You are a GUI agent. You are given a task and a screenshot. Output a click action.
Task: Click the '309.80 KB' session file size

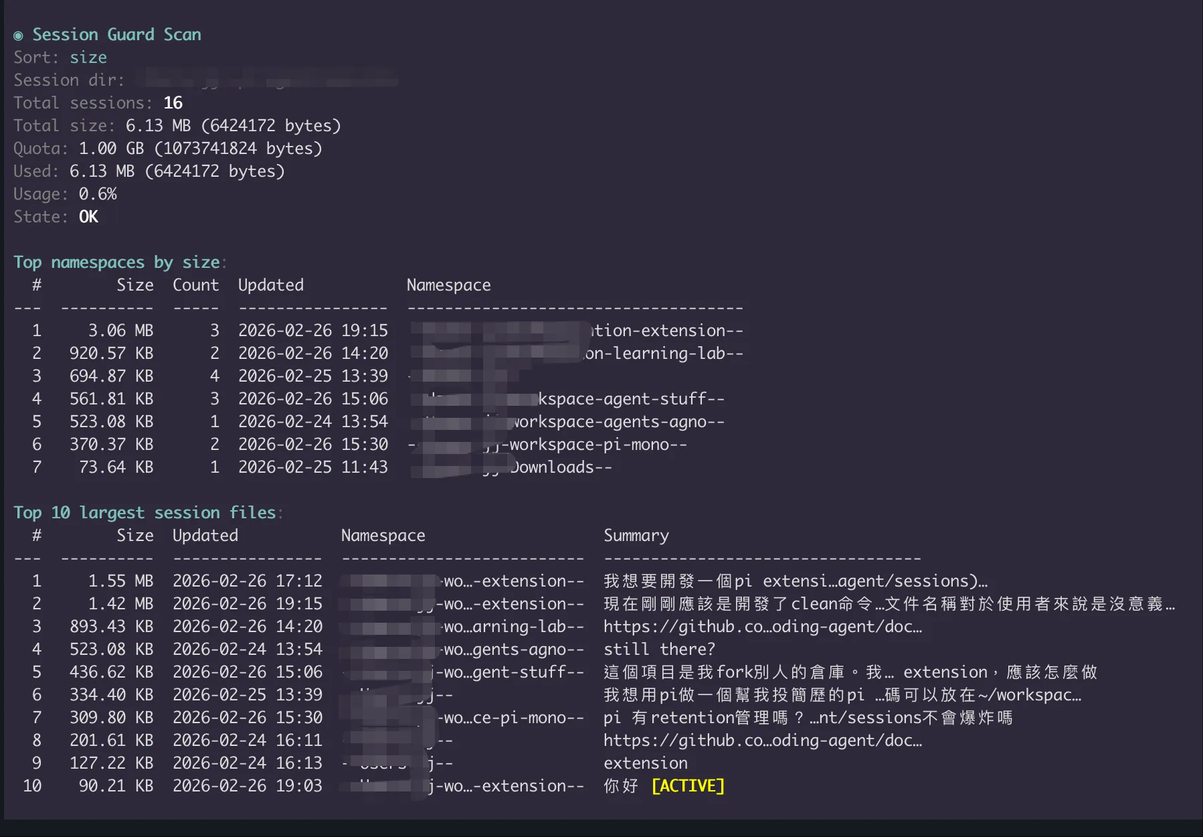coord(111,718)
